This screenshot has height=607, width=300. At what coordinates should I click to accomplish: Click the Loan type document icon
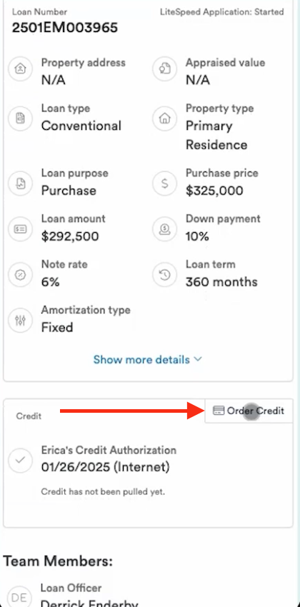click(20, 119)
